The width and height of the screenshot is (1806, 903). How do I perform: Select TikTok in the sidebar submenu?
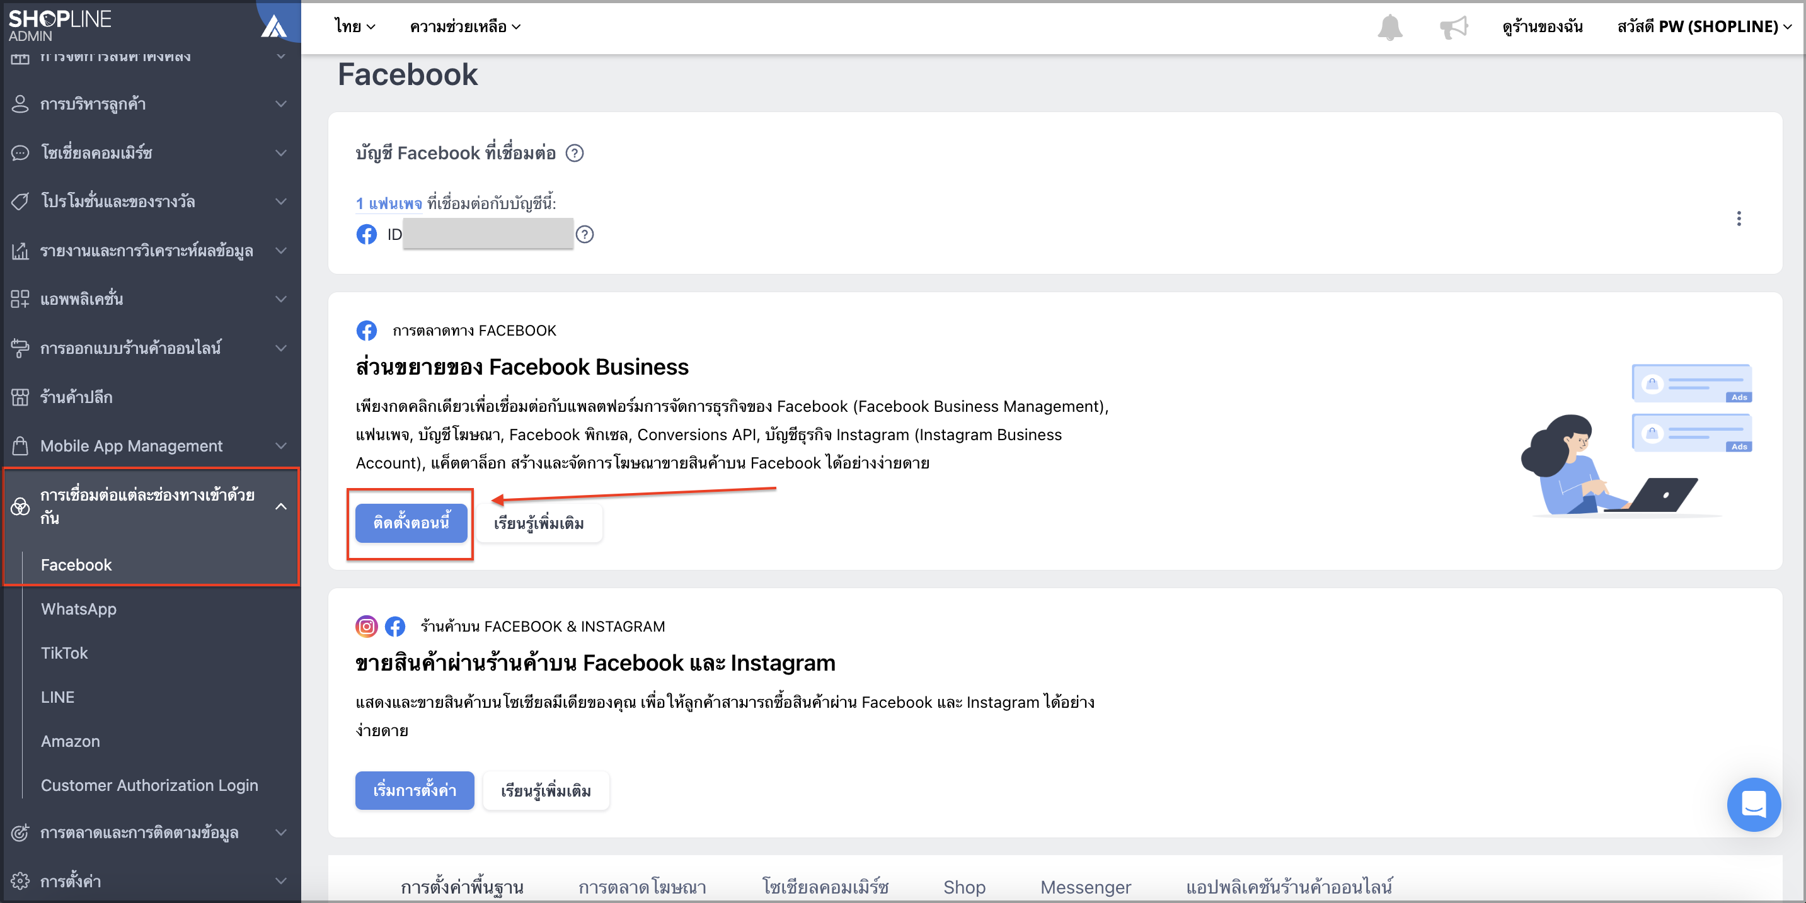click(64, 653)
